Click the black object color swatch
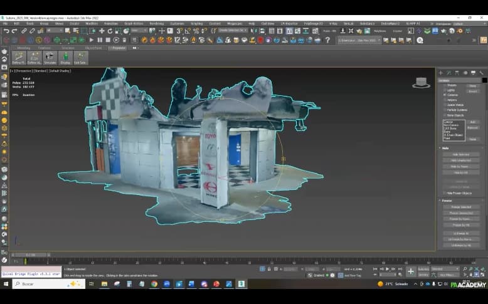 [x=484, y=80]
